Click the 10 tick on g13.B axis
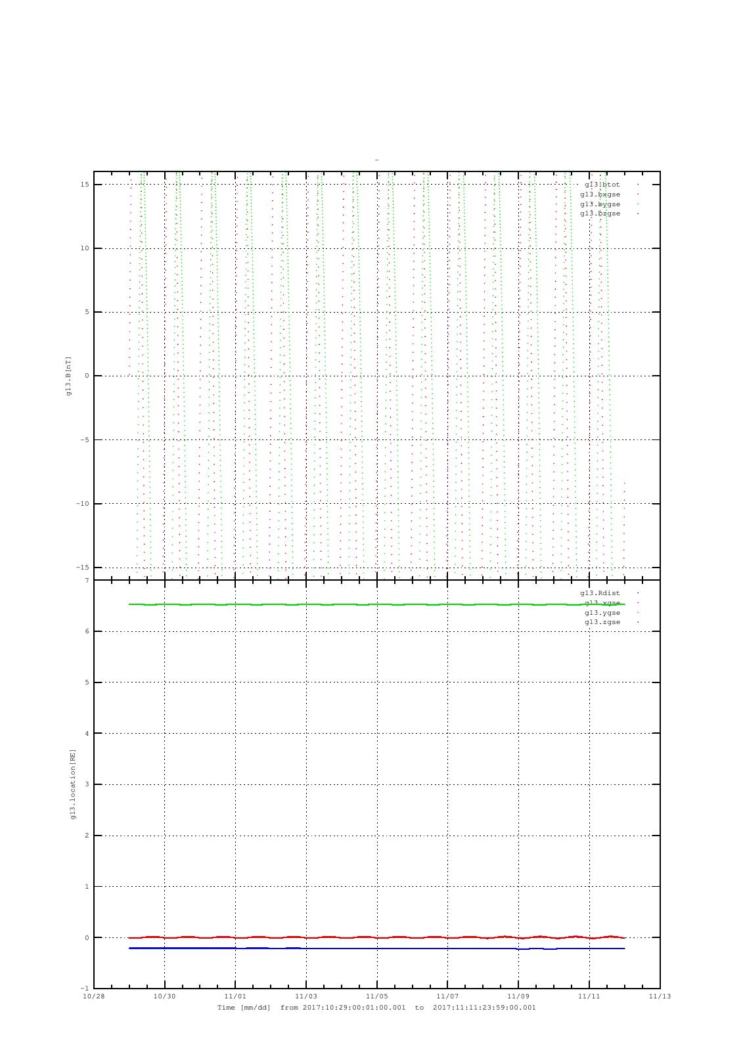The height and width of the screenshot is (1051, 743). [85, 248]
